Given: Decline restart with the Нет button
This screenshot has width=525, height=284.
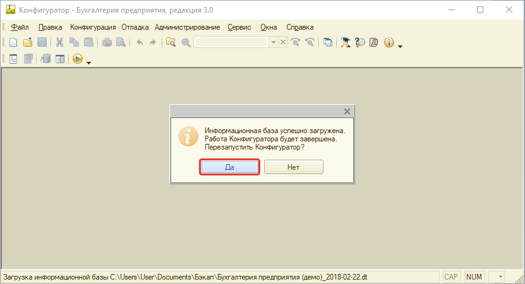Looking at the screenshot, I should tap(293, 167).
